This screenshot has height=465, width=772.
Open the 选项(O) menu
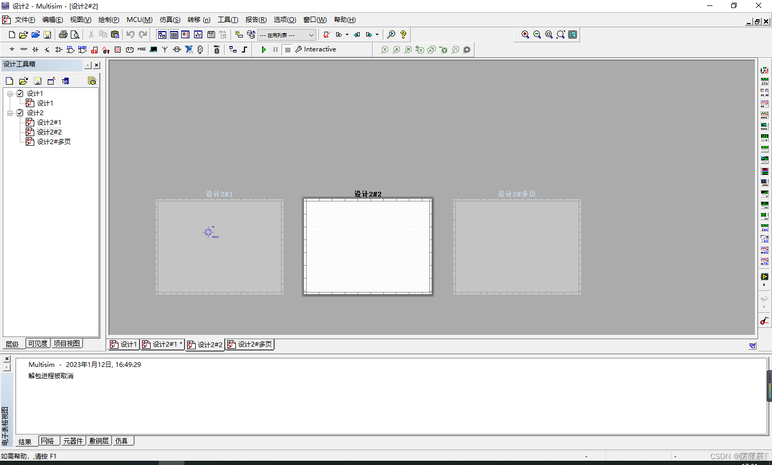click(285, 20)
